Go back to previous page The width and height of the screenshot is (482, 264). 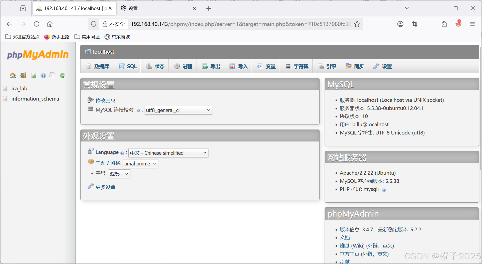[10, 24]
